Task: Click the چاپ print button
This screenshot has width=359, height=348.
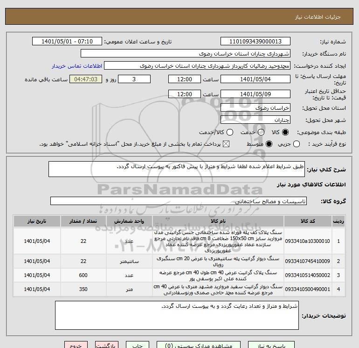Action: 138,345
